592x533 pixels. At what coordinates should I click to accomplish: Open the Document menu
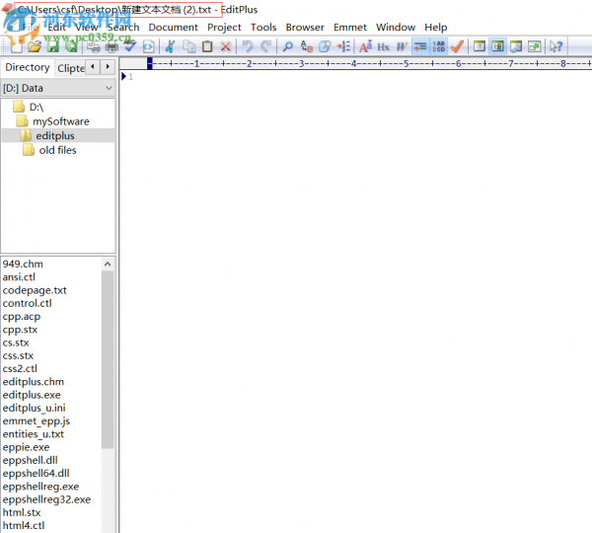tap(173, 28)
